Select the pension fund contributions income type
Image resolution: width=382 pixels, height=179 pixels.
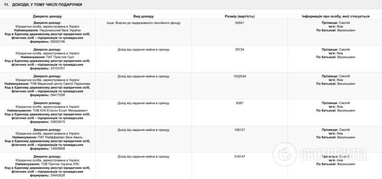(x=144, y=23)
